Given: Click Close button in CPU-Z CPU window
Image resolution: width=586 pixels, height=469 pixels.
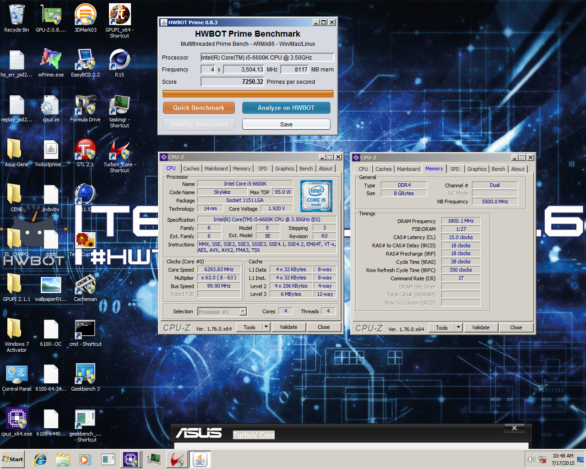Looking at the screenshot, I should (324, 327).
